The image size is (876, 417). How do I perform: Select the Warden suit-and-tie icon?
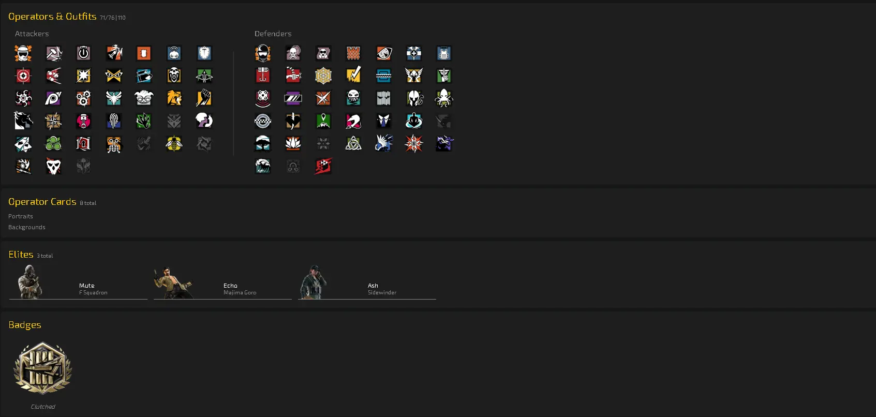click(383, 121)
